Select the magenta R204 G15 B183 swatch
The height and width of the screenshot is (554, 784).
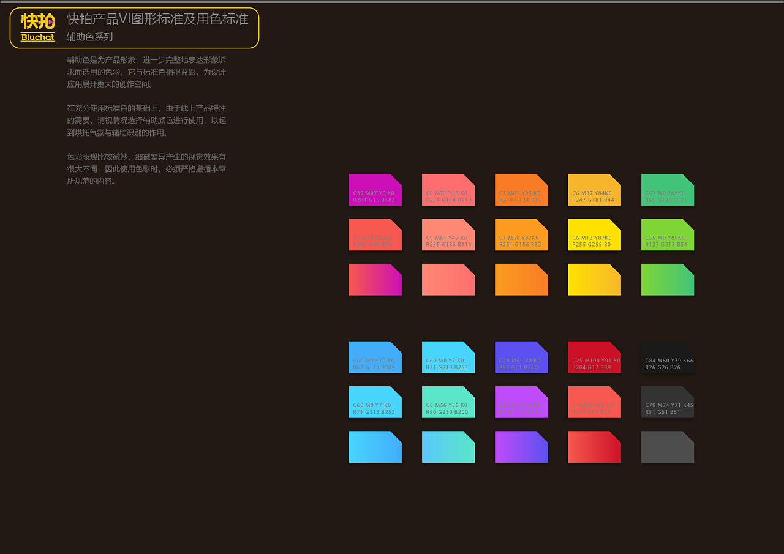tap(375, 190)
